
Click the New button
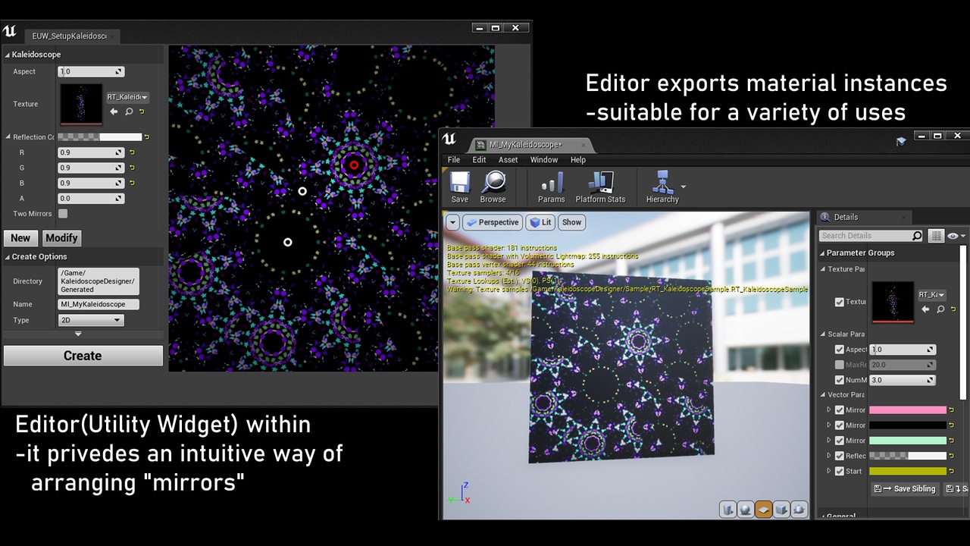point(20,238)
